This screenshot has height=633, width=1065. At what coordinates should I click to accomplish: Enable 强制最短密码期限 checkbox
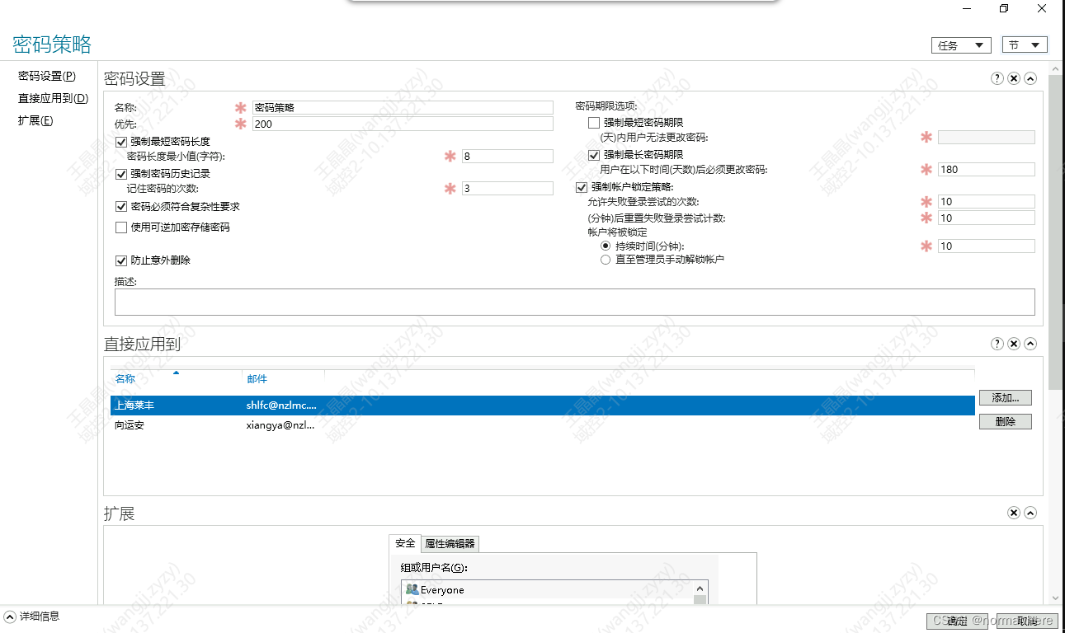click(x=594, y=123)
